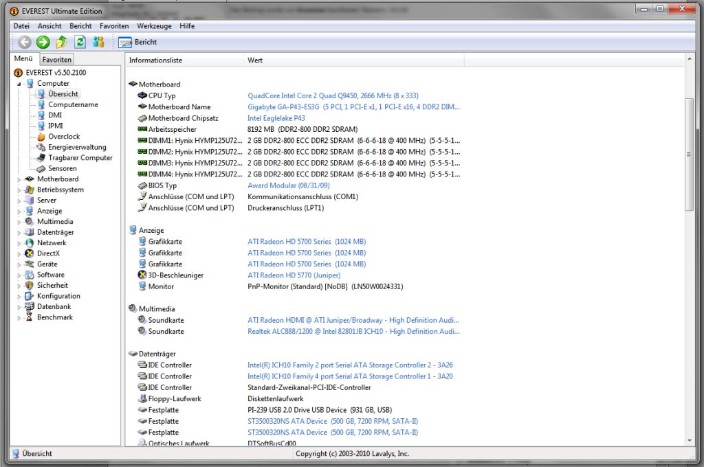Click the Software icon in tree
704x467 pixels.
coord(30,275)
